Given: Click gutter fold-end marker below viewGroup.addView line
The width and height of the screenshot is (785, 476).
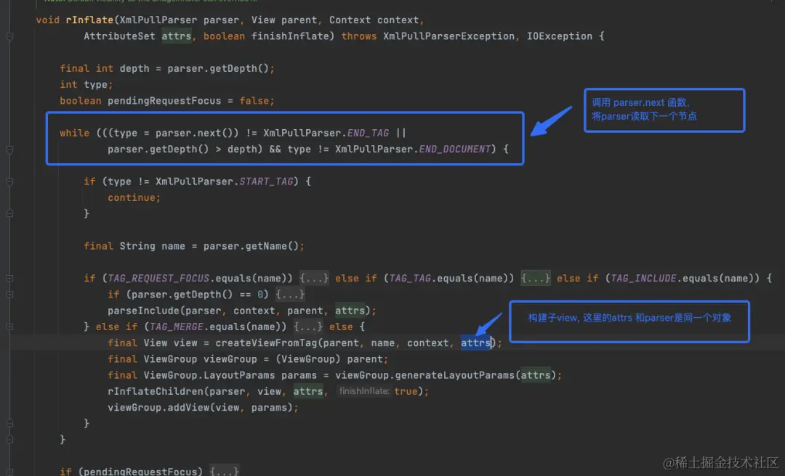Looking at the screenshot, I should click(9, 424).
